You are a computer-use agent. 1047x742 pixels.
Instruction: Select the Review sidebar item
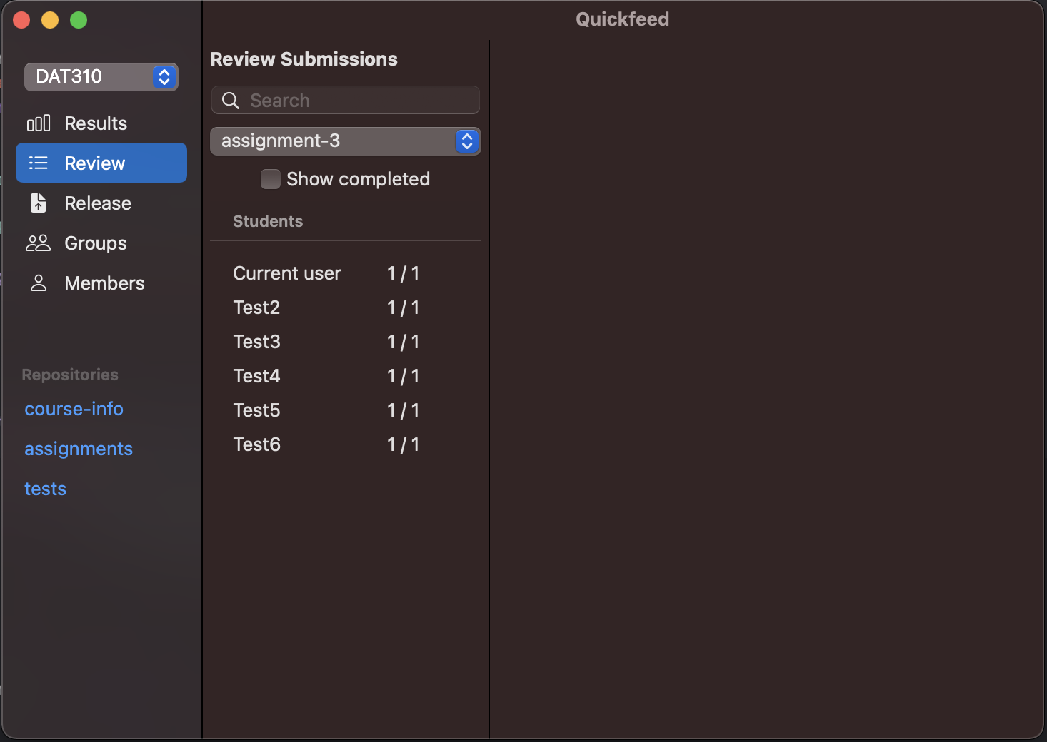tap(101, 163)
